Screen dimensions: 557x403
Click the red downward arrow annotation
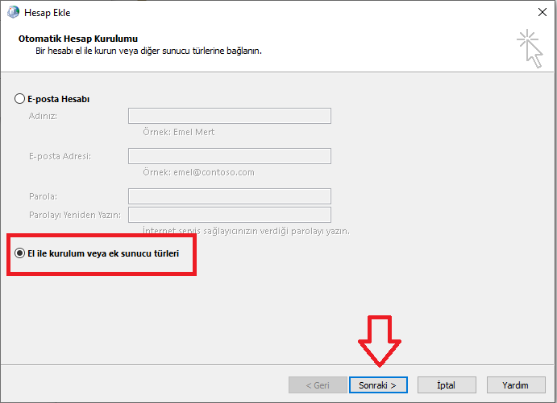378,338
